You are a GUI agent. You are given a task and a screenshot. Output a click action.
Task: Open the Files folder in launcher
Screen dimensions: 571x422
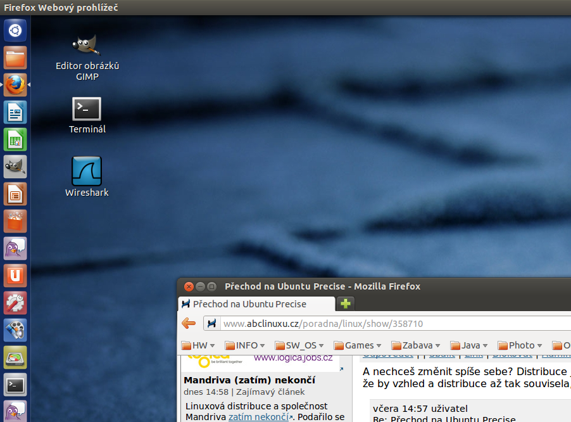15,58
